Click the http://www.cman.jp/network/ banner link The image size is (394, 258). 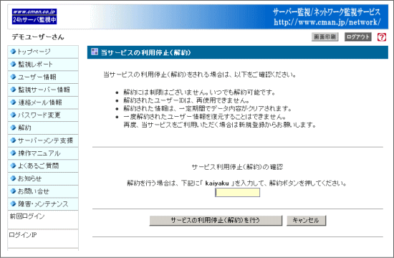coord(327,22)
